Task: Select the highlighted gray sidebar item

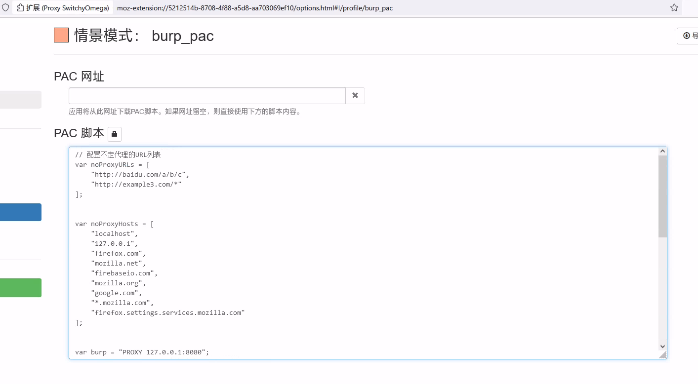Action: point(21,100)
